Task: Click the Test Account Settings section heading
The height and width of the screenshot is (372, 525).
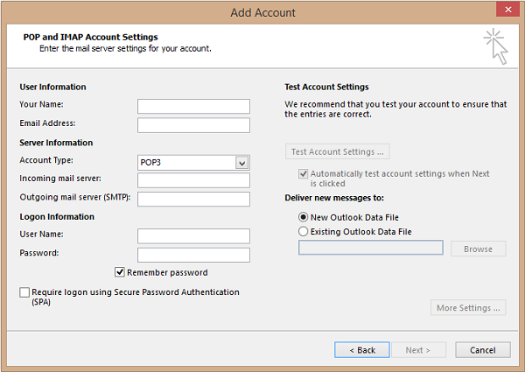Action: (326, 87)
